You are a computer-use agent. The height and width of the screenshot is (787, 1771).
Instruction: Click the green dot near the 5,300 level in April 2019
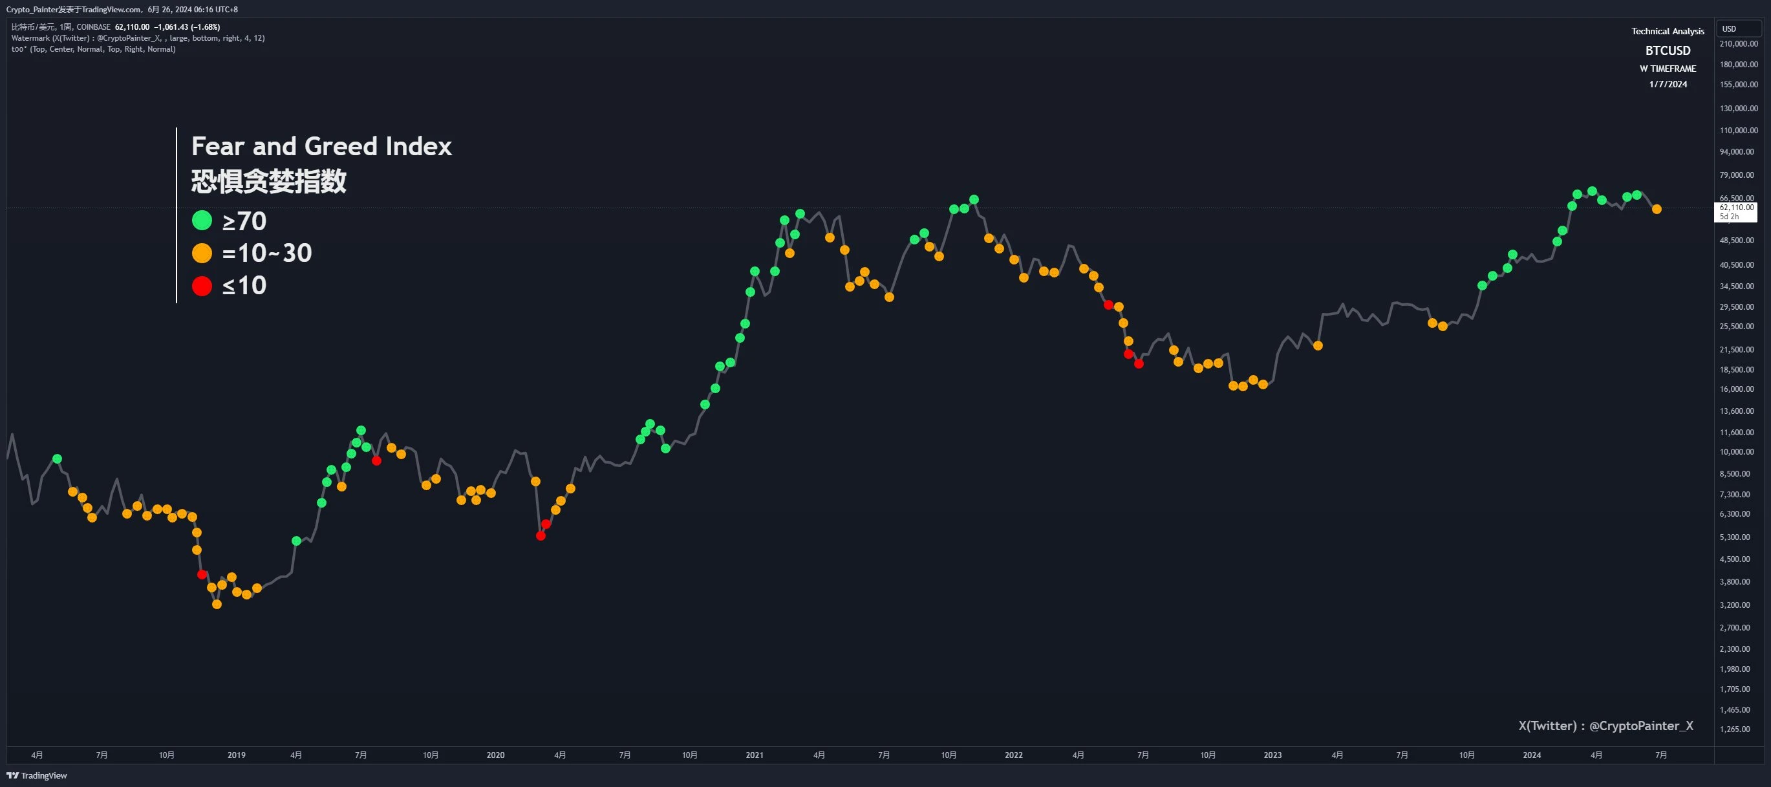point(296,541)
